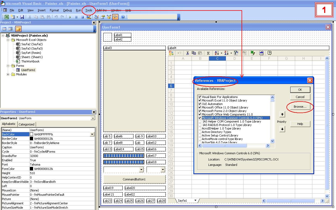Confirm references with the OK button
The height and width of the screenshot is (210, 336).
coord(300,90)
